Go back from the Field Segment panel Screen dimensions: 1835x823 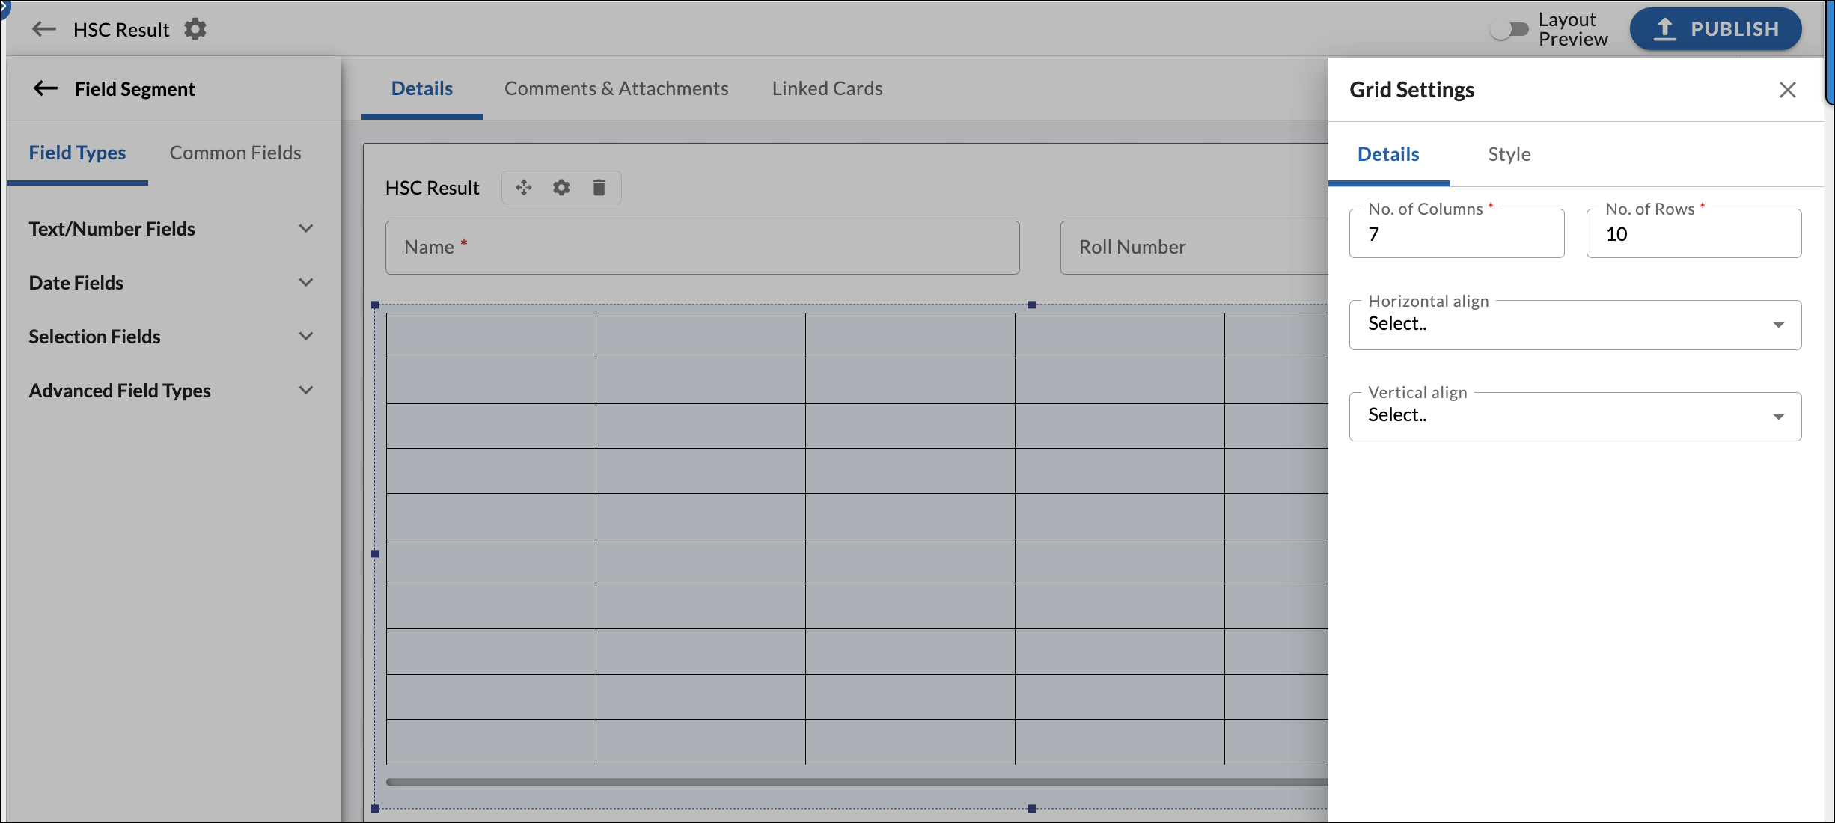[x=45, y=88]
